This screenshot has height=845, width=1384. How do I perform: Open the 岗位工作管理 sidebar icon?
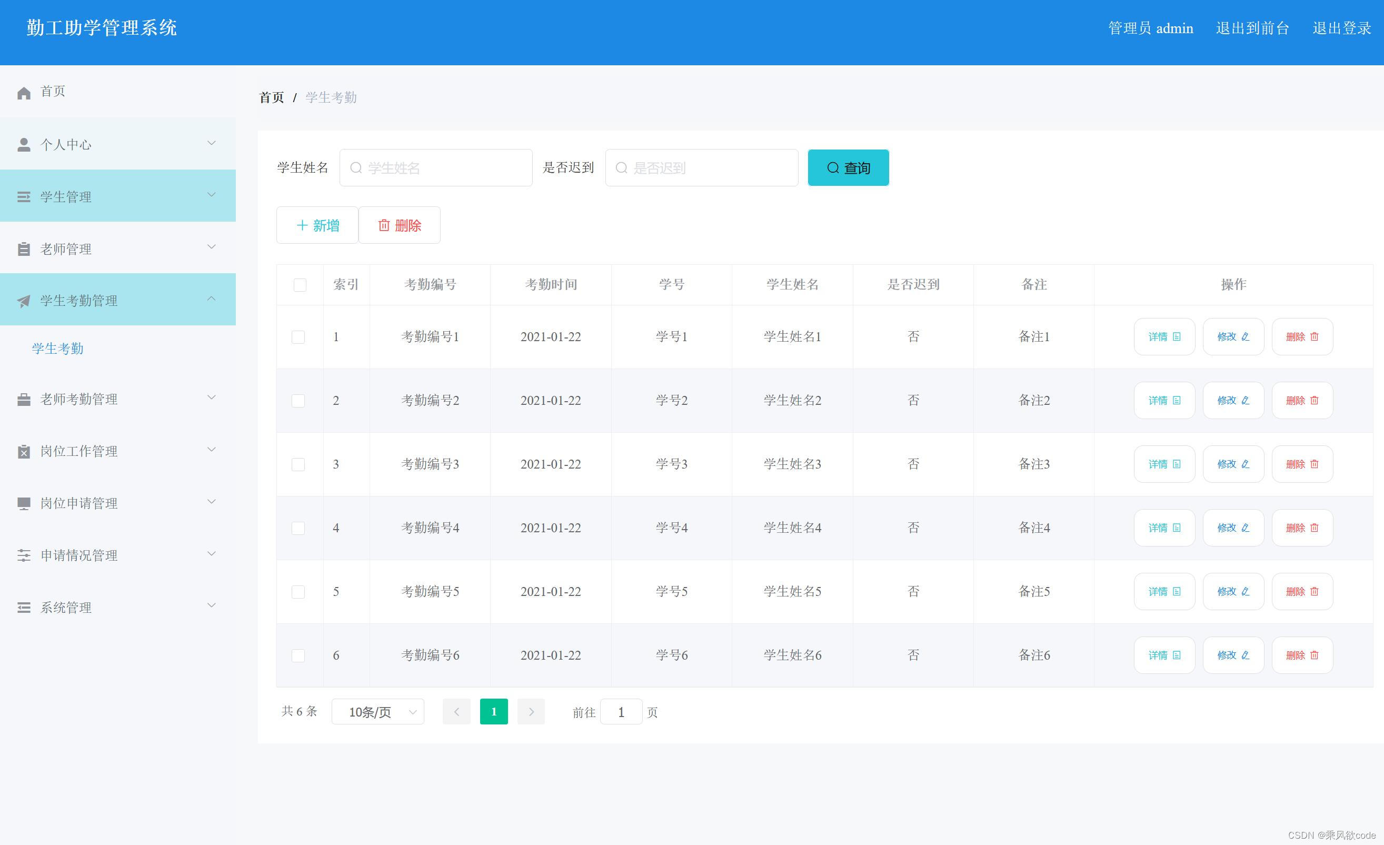23,451
